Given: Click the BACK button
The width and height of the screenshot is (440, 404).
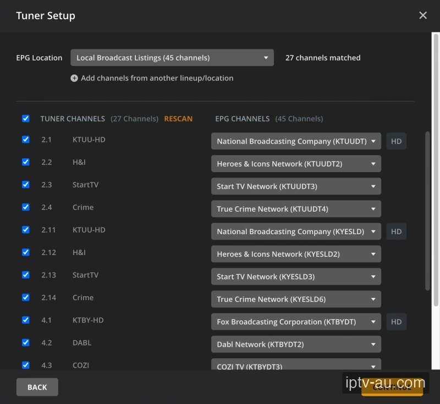Looking at the screenshot, I should point(37,387).
